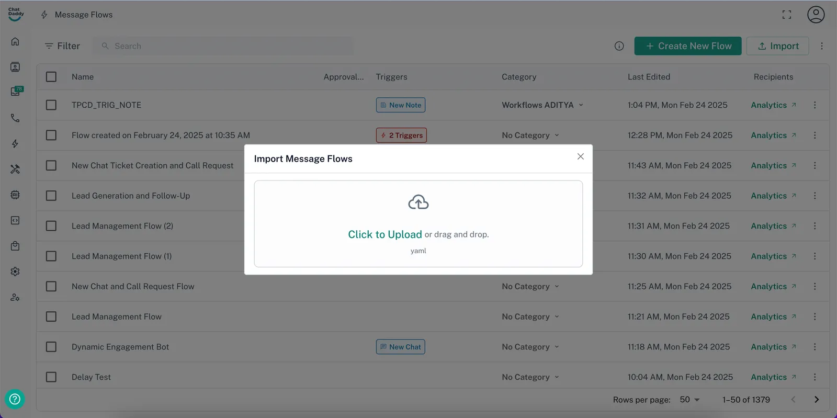Click the info circle icon
Image resolution: width=837 pixels, height=418 pixels.
(x=619, y=46)
